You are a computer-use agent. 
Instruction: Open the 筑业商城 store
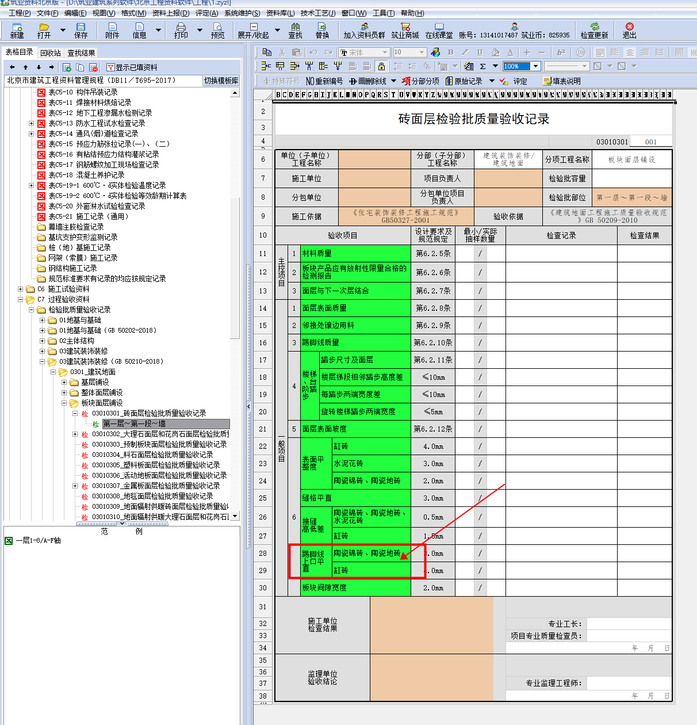[405, 30]
